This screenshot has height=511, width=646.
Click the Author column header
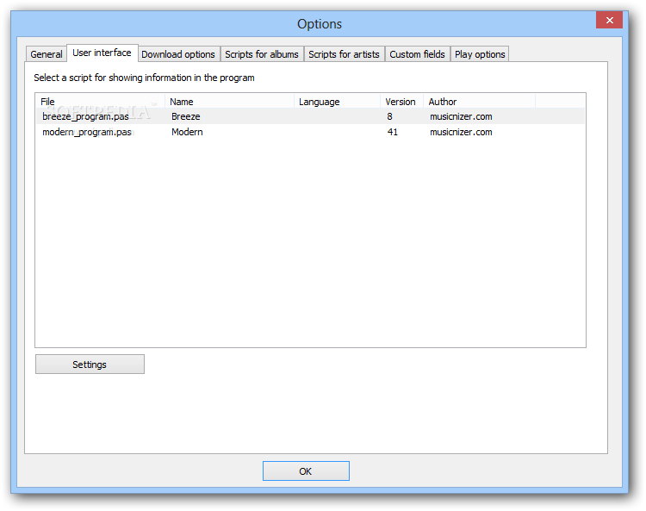click(479, 102)
